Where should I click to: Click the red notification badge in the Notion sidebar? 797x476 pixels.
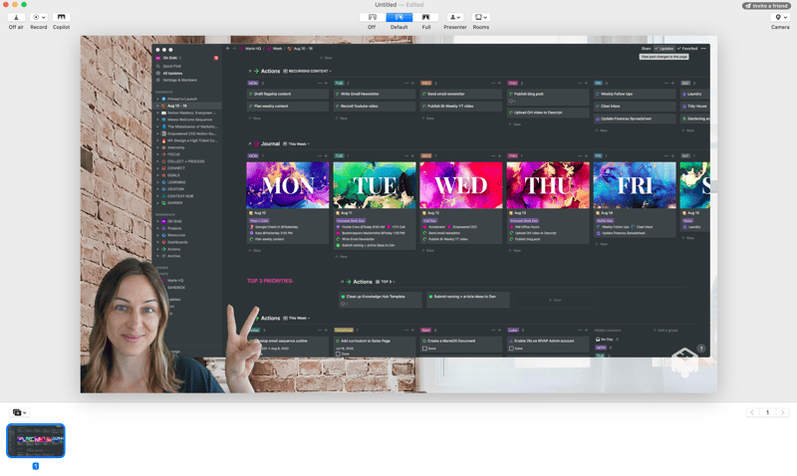216,58
